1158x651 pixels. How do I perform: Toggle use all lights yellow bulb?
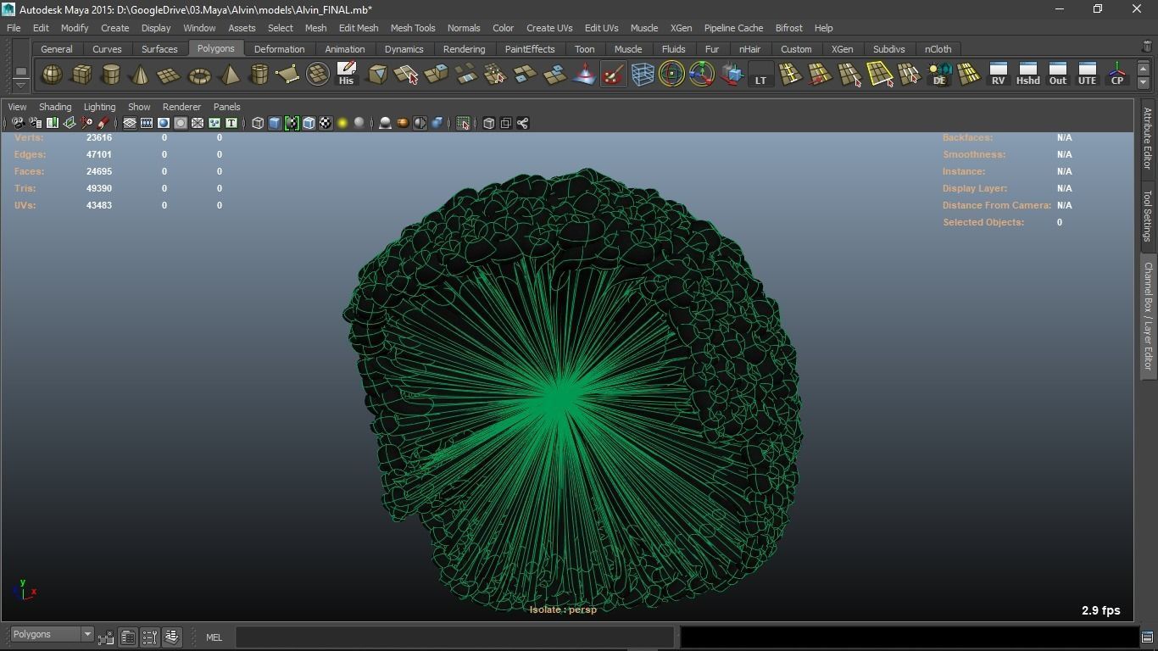tap(342, 124)
